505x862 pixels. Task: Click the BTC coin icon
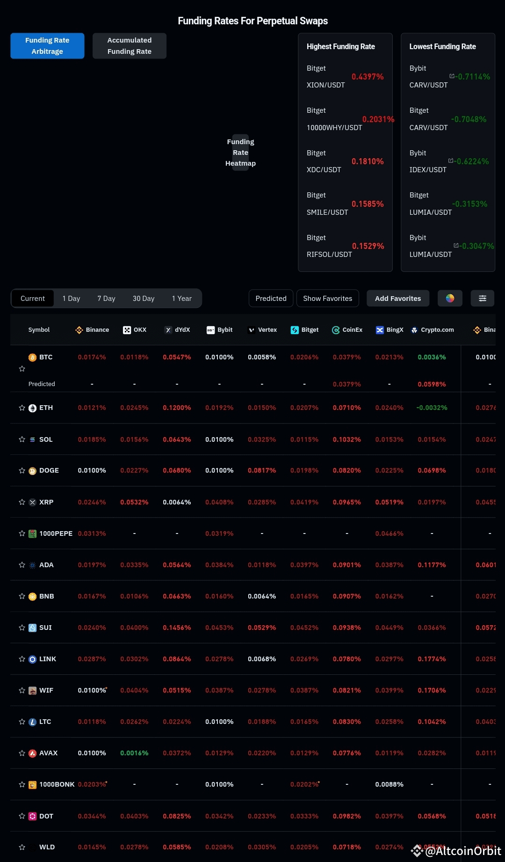[32, 358]
